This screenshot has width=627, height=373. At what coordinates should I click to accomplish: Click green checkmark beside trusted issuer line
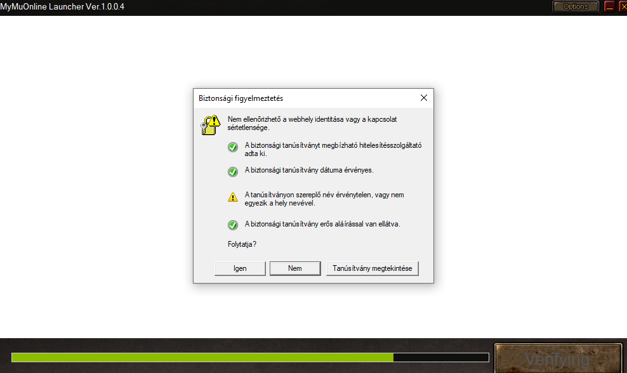tap(233, 148)
